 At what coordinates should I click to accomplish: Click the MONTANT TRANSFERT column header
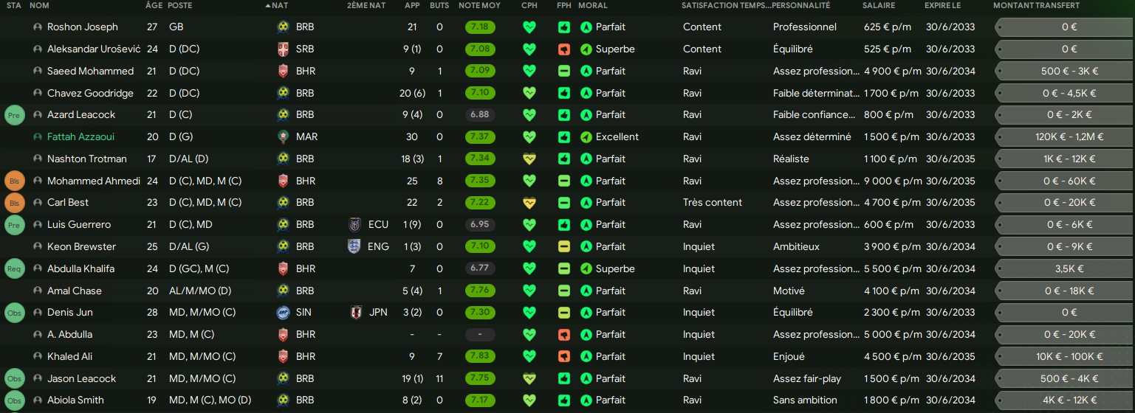tap(1036, 5)
